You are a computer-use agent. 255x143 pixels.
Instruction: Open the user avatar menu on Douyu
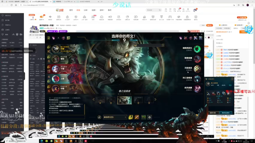[195, 10]
